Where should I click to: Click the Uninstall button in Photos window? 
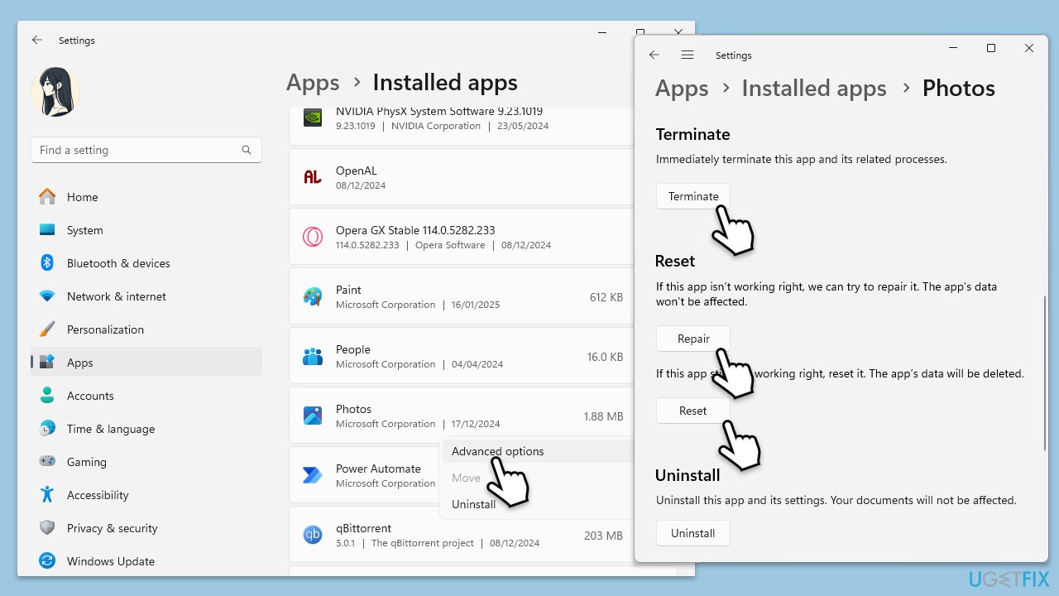pos(693,533)
